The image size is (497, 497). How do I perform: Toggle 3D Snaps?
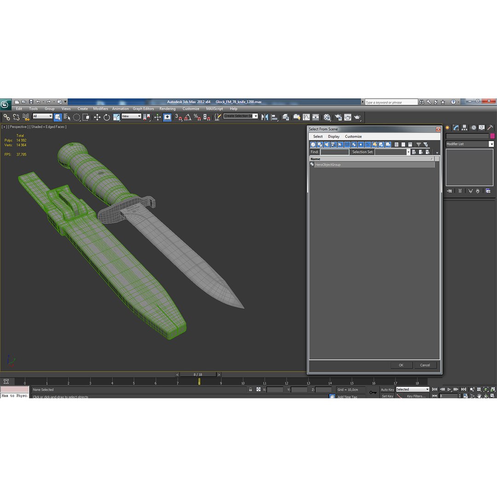pyautogui.click(x=179, y=117)
